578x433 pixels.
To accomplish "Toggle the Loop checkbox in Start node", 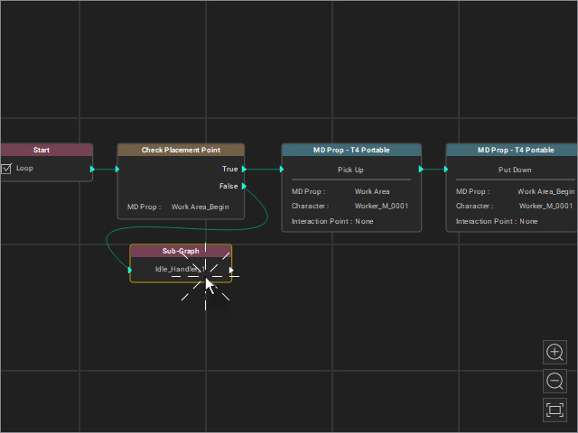I will point(6,169).
